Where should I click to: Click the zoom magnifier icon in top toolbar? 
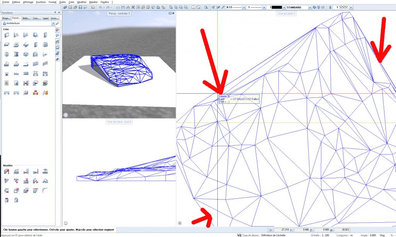(x=206, y=7)
